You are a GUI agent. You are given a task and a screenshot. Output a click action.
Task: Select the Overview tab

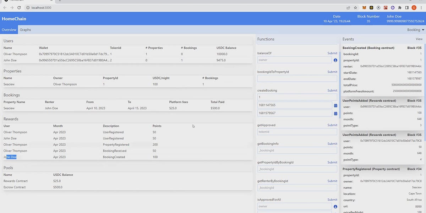(x=9, y=30)
